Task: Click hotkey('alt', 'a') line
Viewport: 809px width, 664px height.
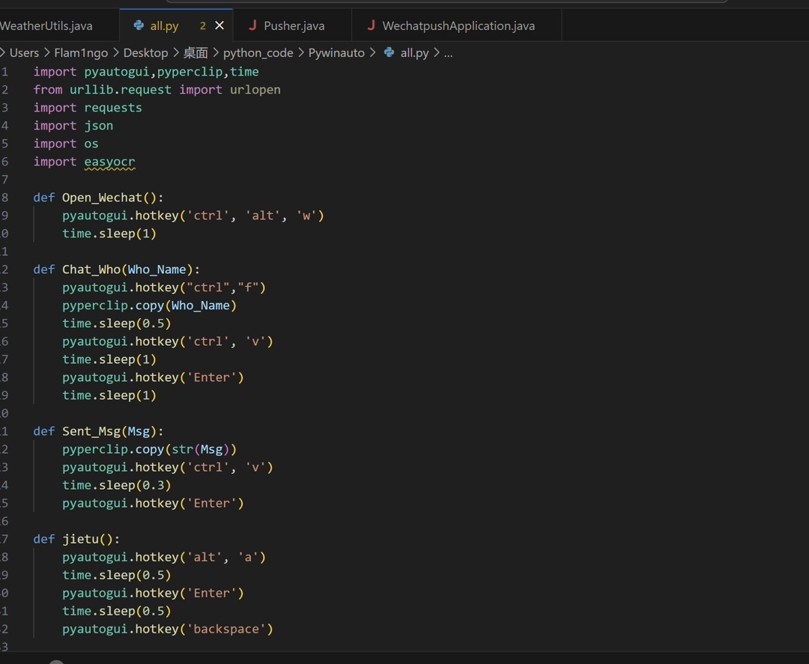Action: (x=163, y=557)
